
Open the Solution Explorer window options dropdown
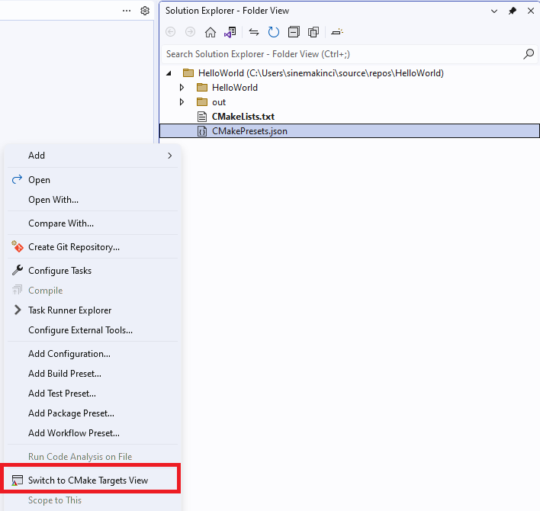pos(494,11)
